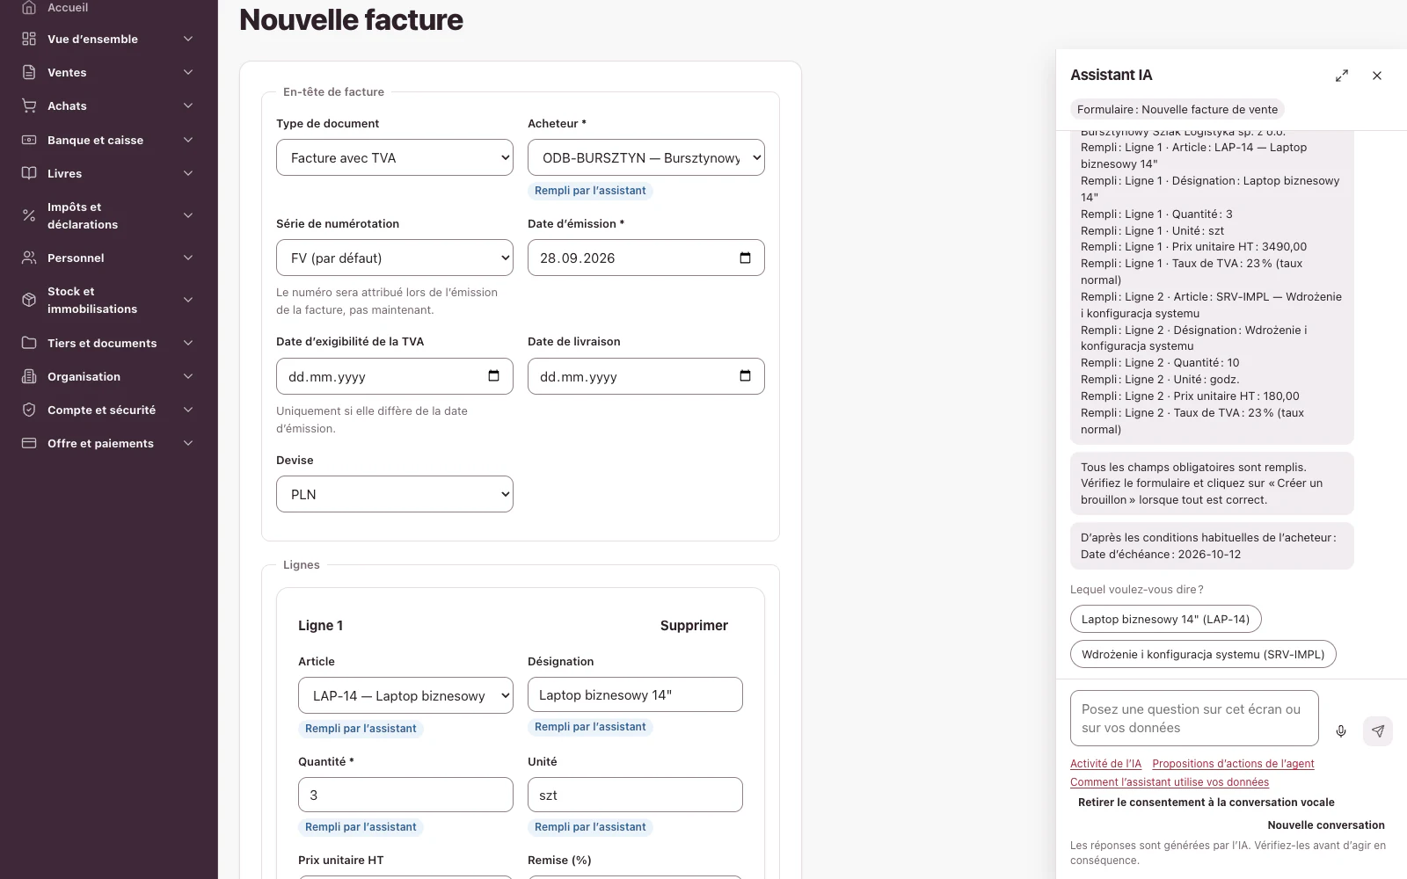Click the Compte et sécurité shield icon
The width and height of the screenshot is (1407, 879).
pyautogui.click(x=29, y=410)
